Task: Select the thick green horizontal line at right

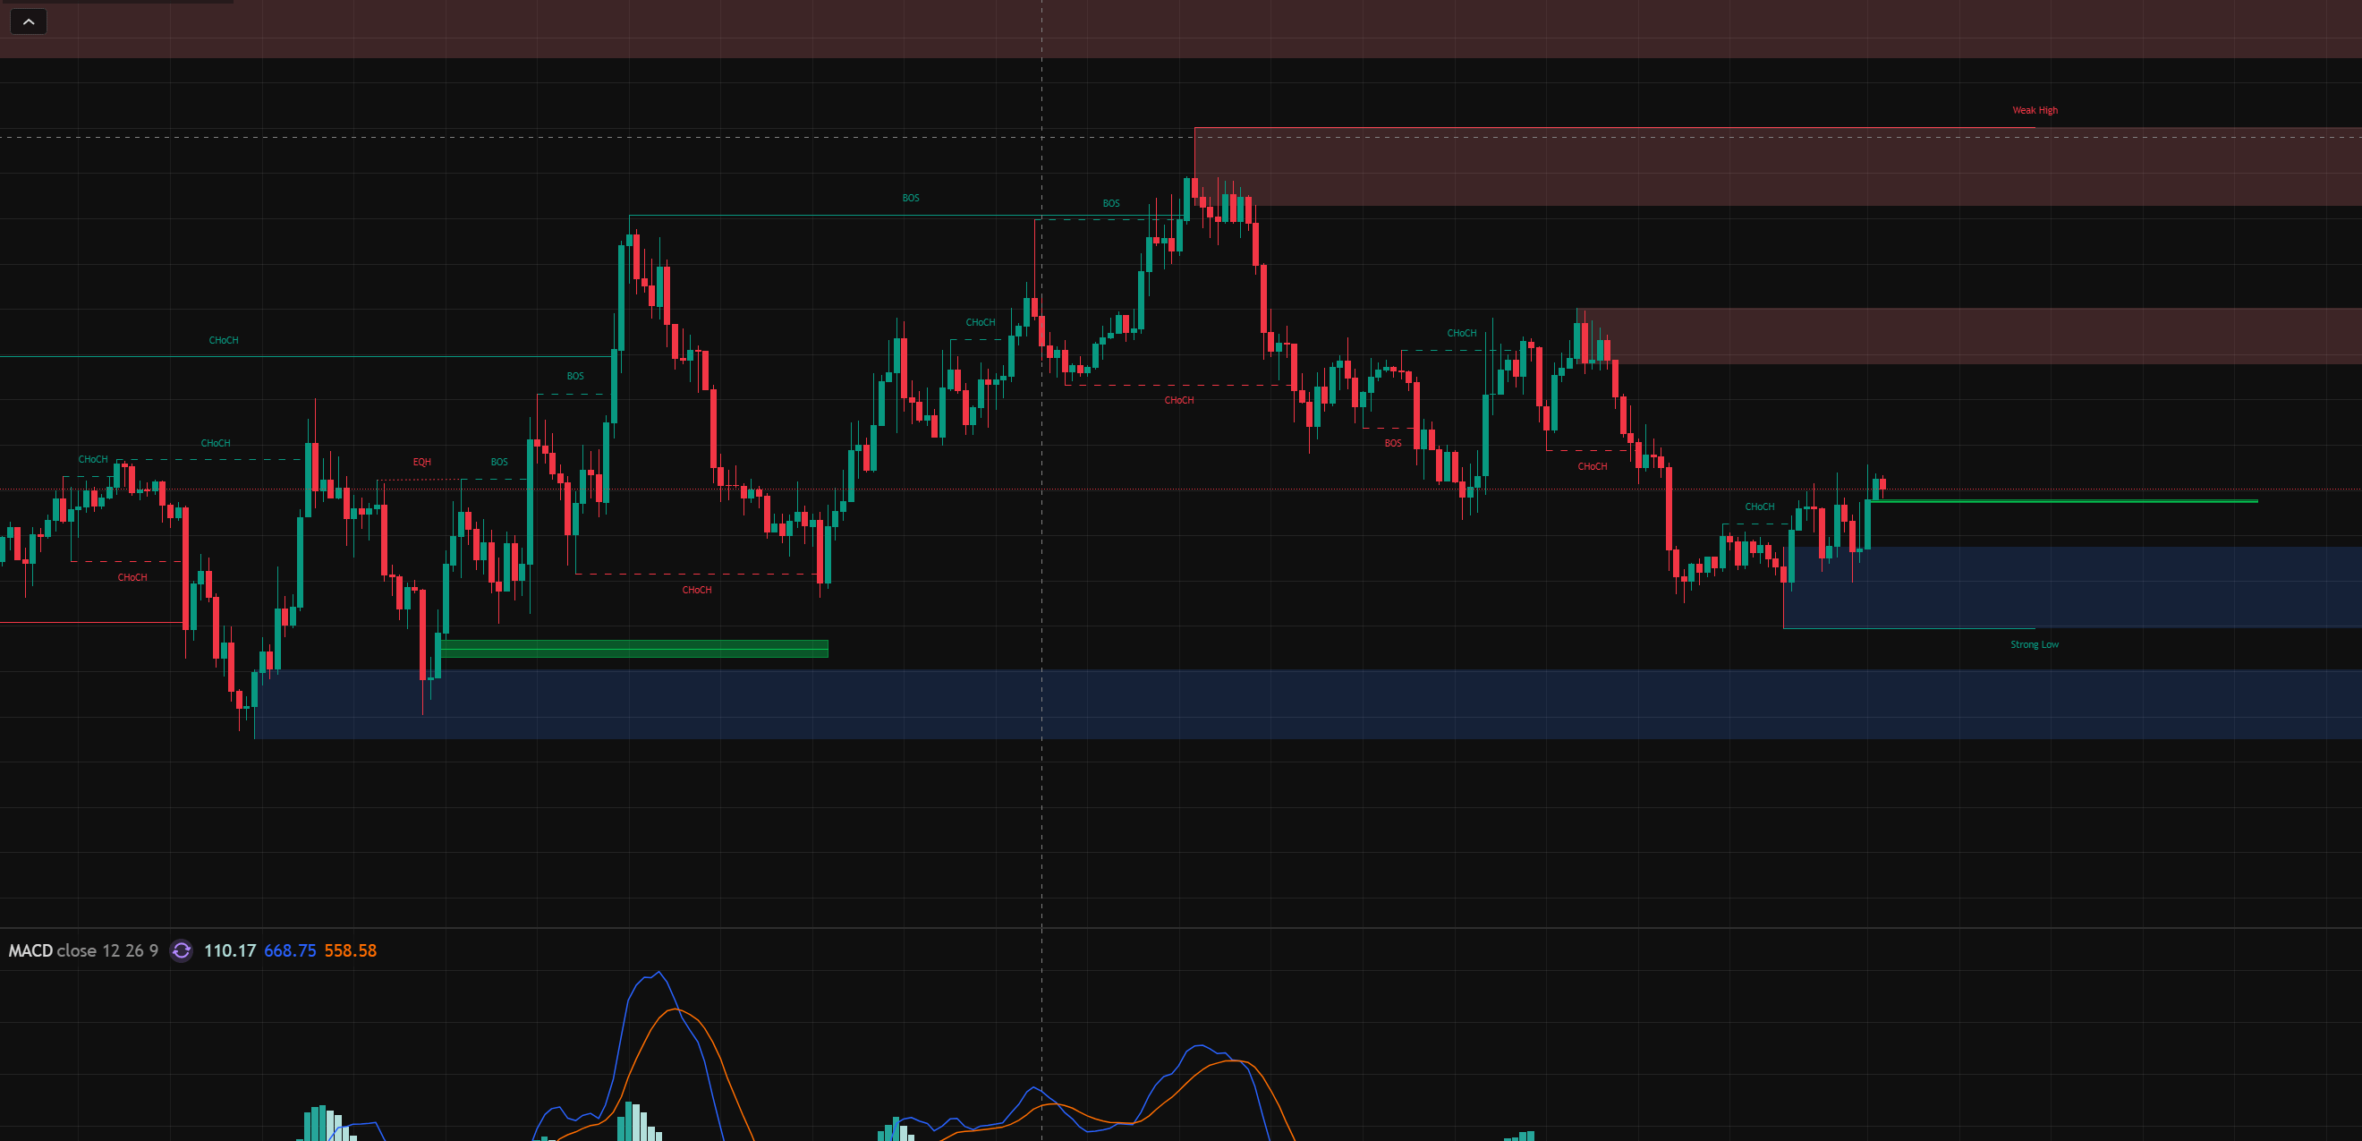Action: pyautogui.click(x=2063, y=501)
